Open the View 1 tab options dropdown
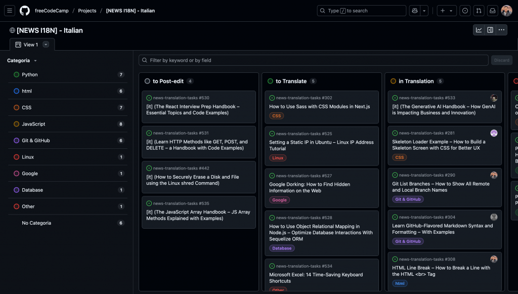The height and width of the screenshot is (294, 518). 46,45
